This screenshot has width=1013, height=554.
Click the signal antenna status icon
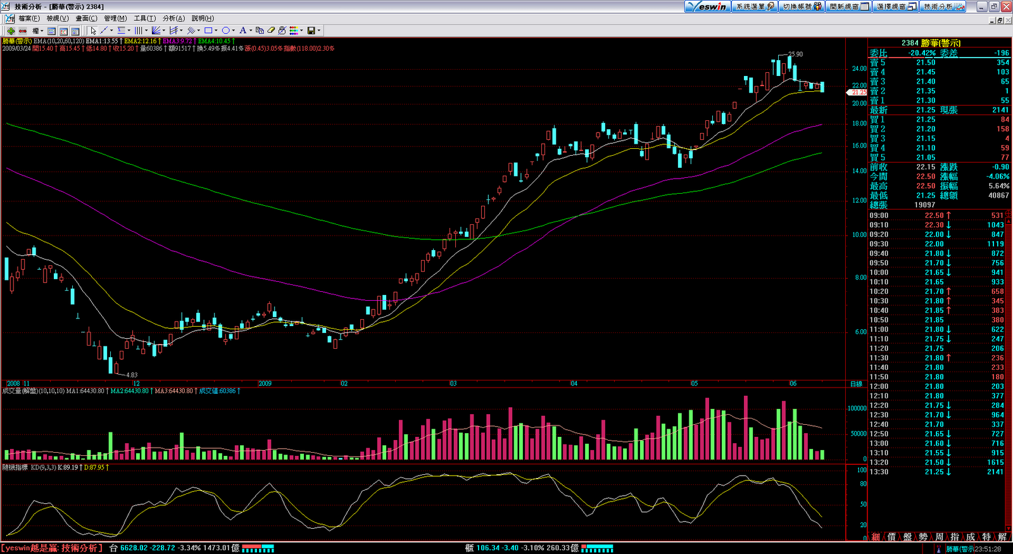tap(940, 549)
